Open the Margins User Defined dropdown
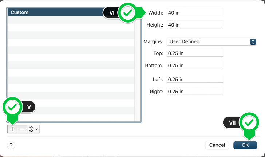Viewport: 265px width, 157px height. click(211, 42)
